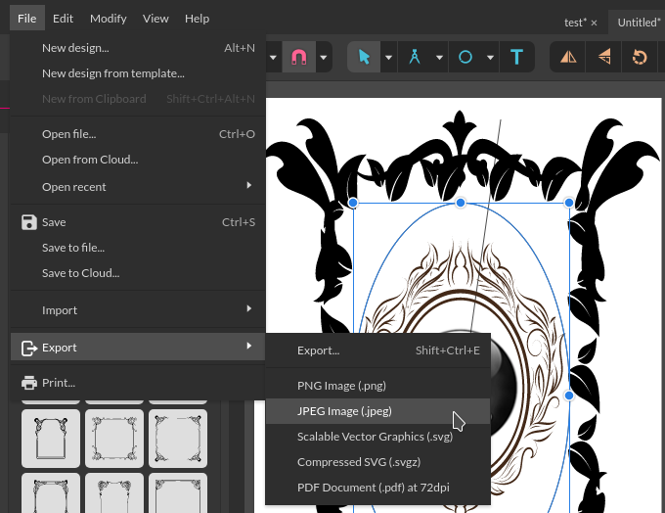This screenshot has height=513, width=665.
Task: Click the flip horizontal icon
Action: tap(568, 57)
